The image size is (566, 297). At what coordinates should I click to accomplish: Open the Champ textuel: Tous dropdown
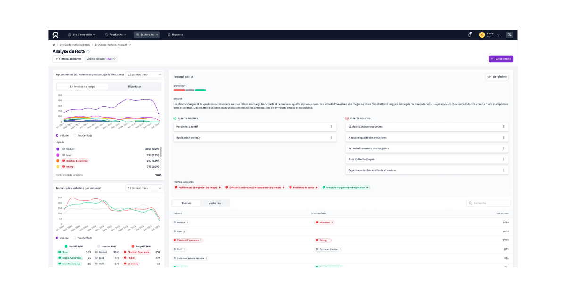[101, 59]
